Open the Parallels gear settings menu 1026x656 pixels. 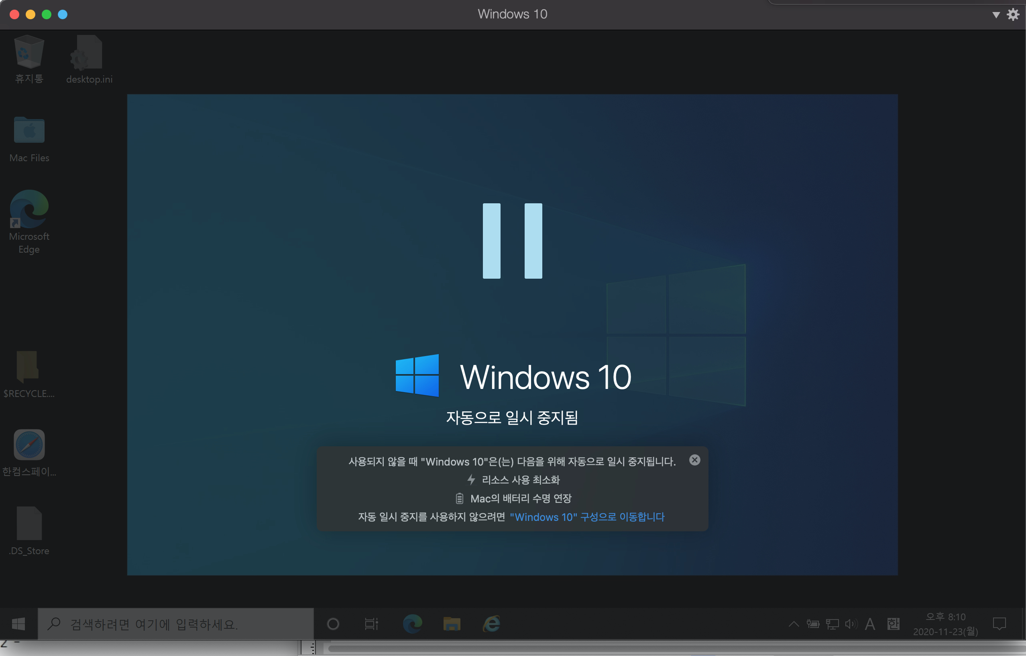coord(1013,15)
